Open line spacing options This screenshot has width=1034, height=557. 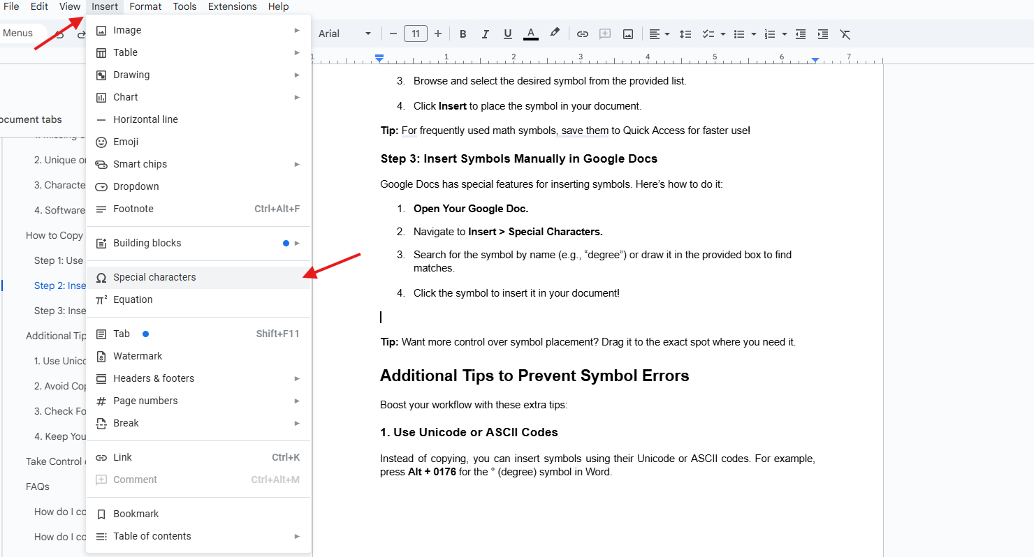coord(685,33)
